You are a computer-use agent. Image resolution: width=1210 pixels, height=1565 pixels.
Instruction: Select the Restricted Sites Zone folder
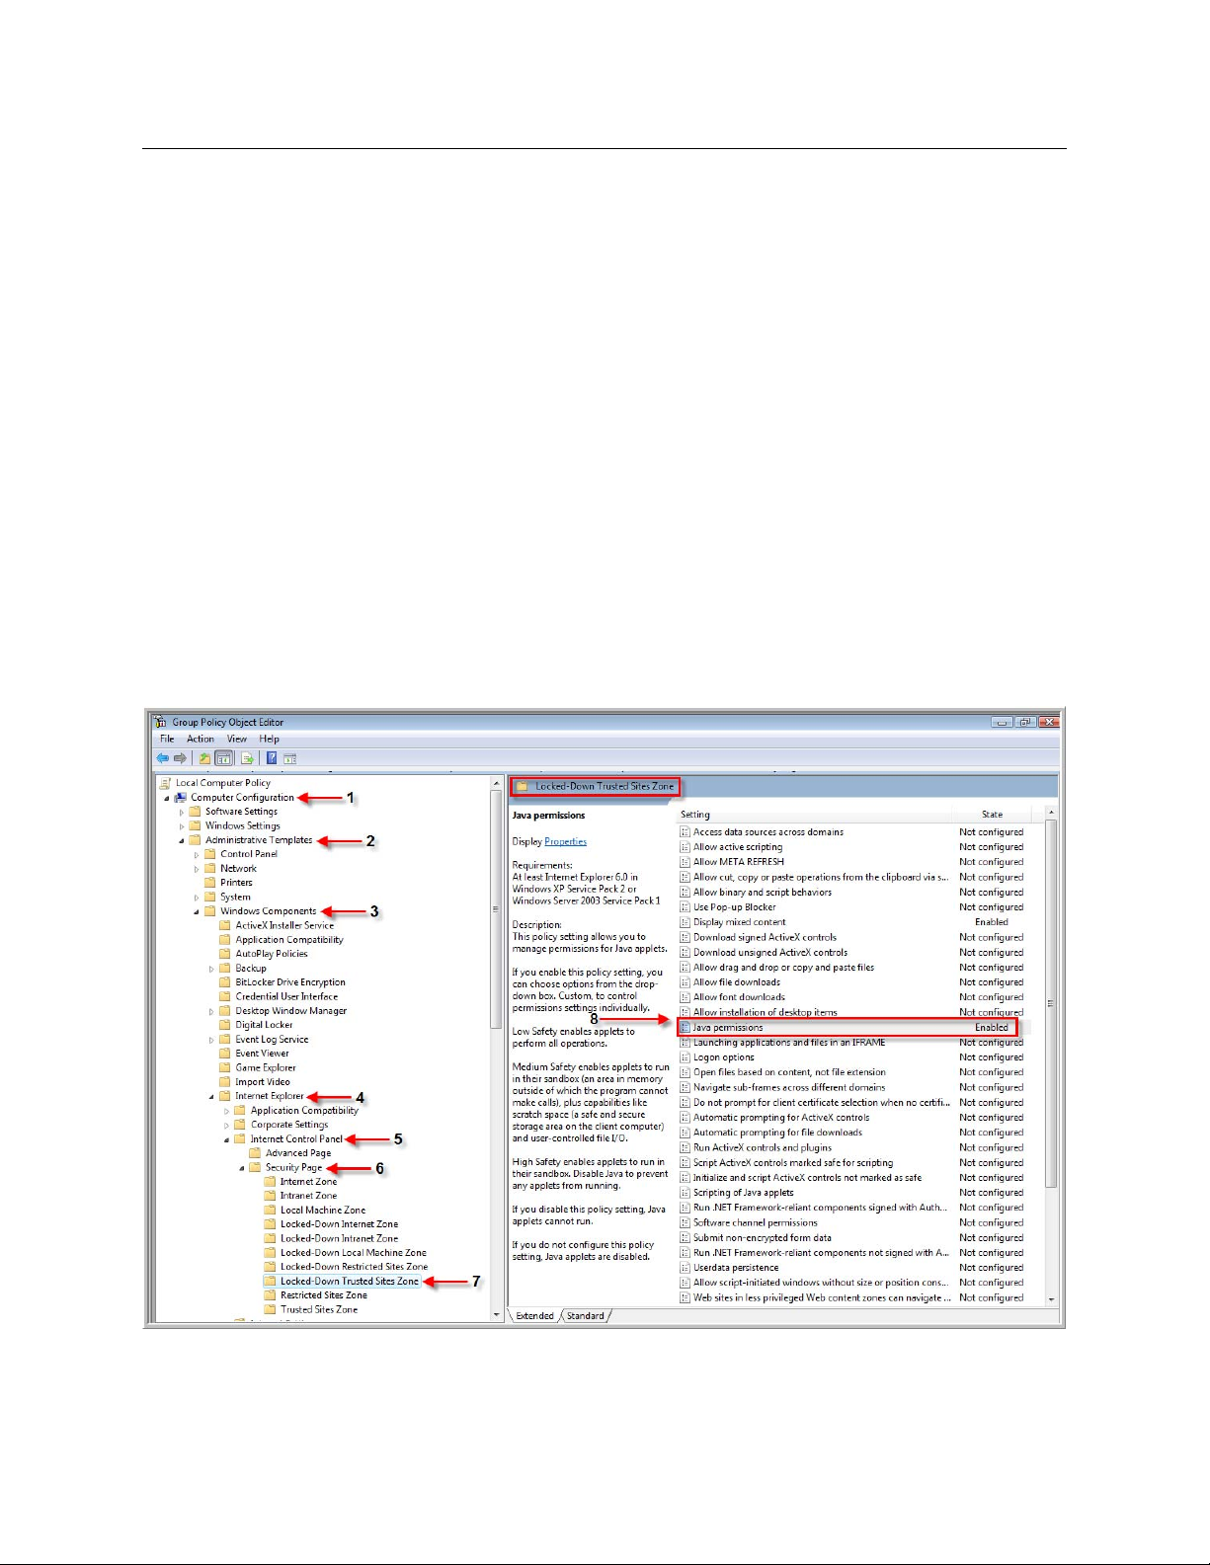pos(324,1295)
